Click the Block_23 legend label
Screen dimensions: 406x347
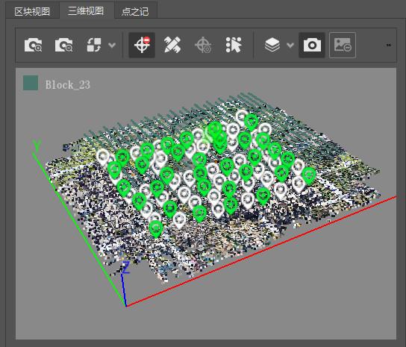point(68,84)
